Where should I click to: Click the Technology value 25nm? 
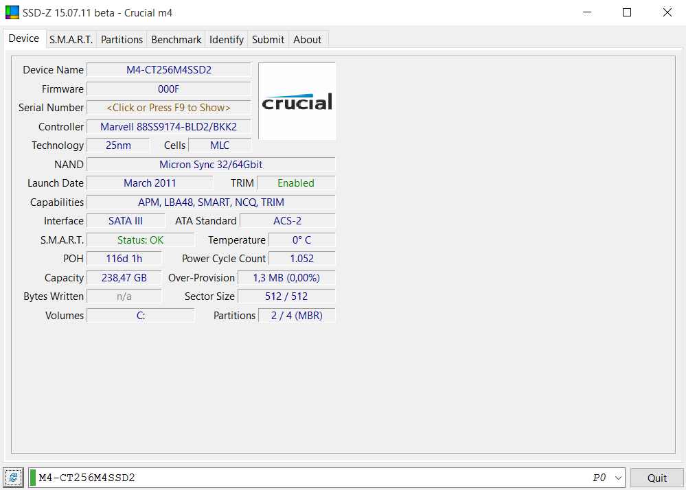pyautogui.click(x=118, y=145)
